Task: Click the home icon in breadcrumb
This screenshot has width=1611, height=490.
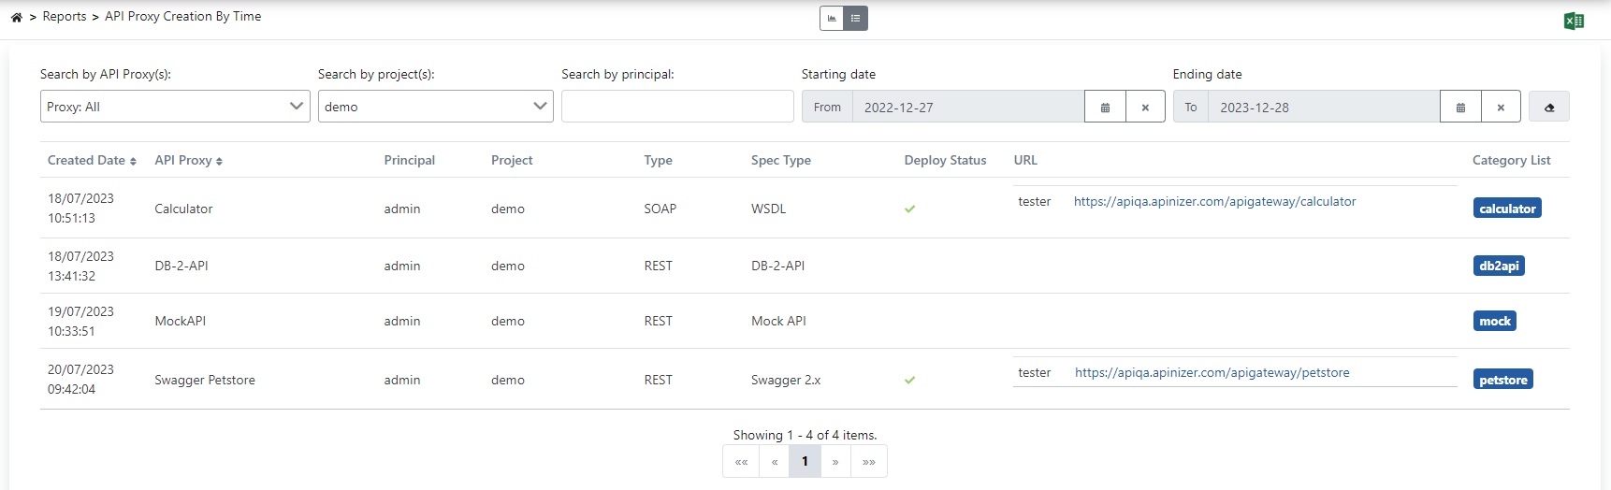Action: (16, 17)
